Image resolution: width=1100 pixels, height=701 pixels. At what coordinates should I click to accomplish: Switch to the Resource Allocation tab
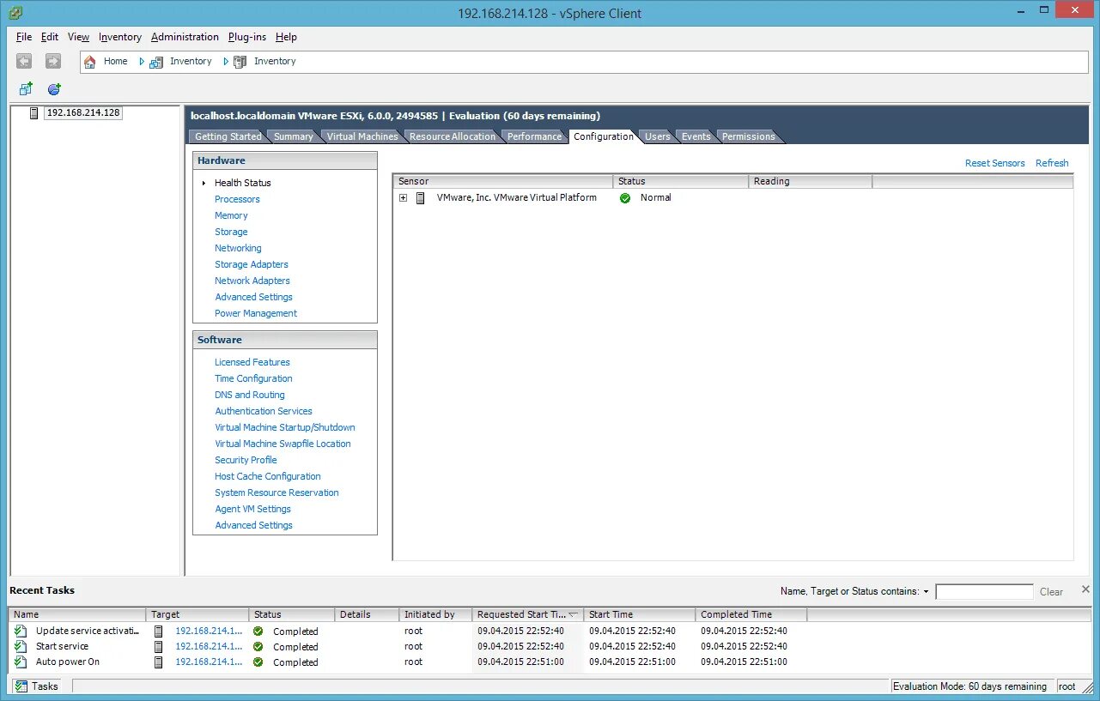tap(452, 136)
